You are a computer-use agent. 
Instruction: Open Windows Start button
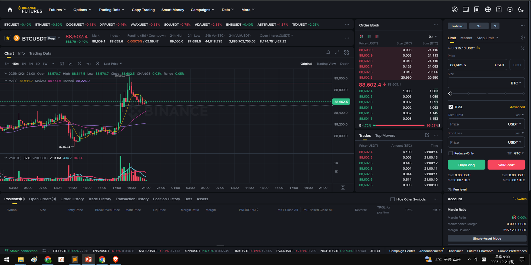pos(7,259)
